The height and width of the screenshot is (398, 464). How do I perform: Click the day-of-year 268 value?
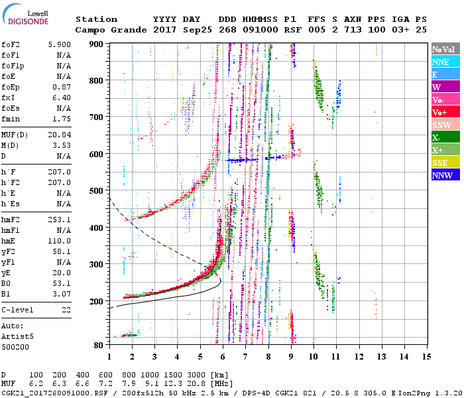coord(227,30)
